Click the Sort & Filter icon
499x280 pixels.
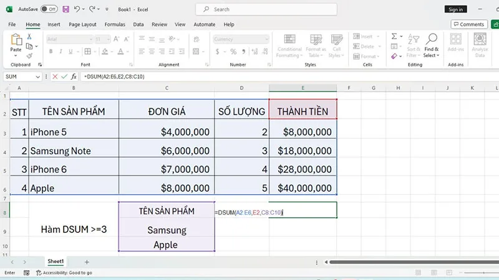[414, 39]
